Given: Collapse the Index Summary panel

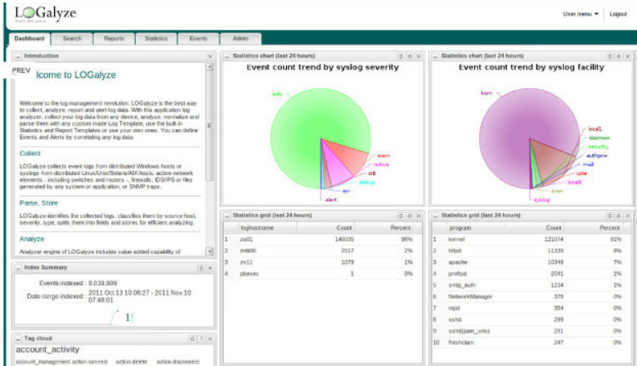Looking at the screenshot, I should pyautogui.click(x=18, y=268).
